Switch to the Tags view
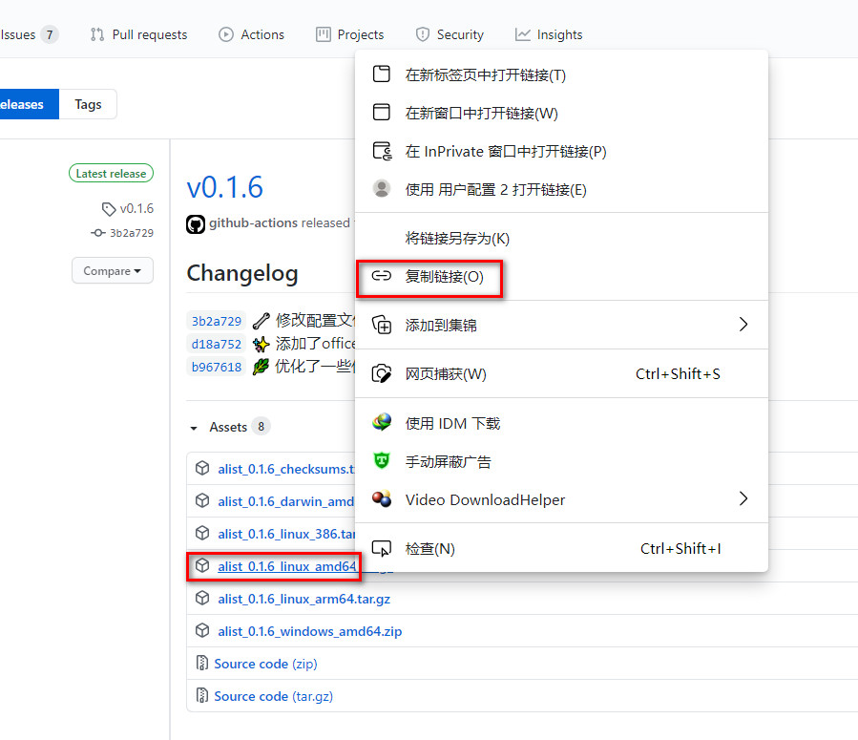Screen dimensions: 858x740 click(x=88, y=104)
